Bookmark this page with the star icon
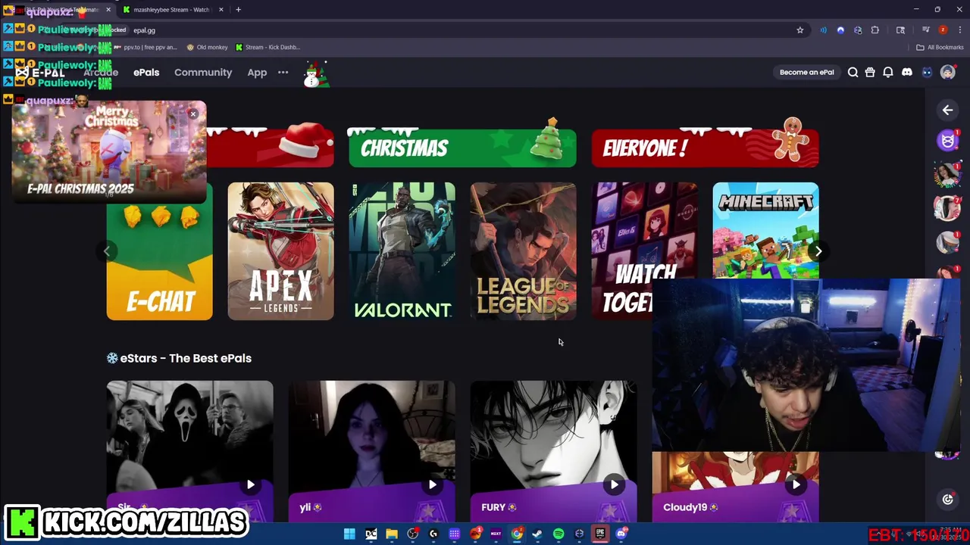970x545 pixels. 799,30
